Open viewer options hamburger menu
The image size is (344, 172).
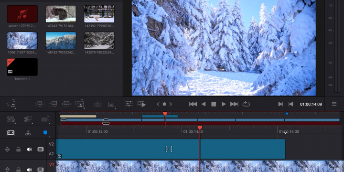[334, 104]
